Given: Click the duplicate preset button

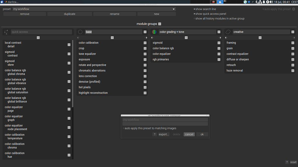Looking at the screenshot, I should pyautogui.click(x=70, y=14).
